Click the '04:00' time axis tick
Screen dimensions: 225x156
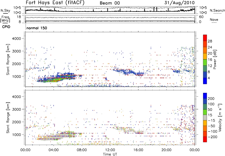[x=53, y=150]
